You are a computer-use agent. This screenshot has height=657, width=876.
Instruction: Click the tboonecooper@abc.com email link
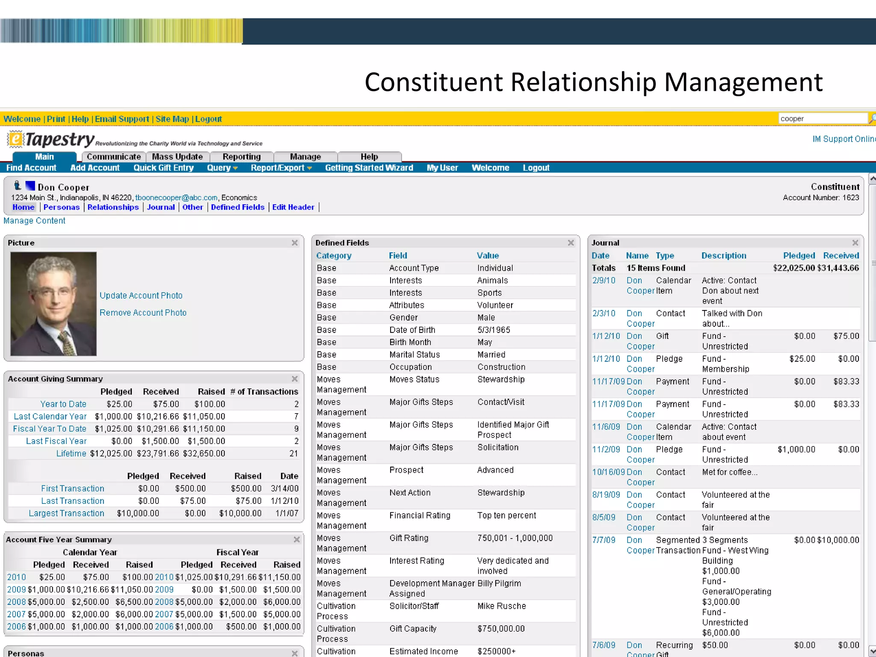(176, 198)
